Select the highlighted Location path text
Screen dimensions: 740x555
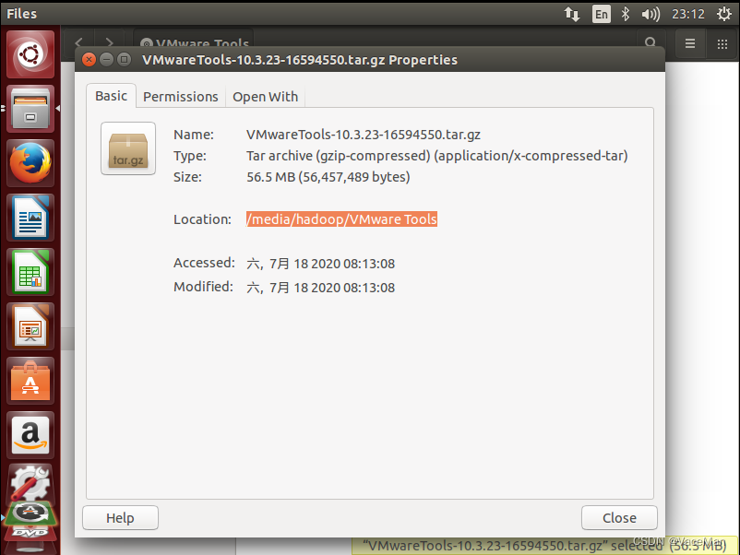(x=341, y=219)
